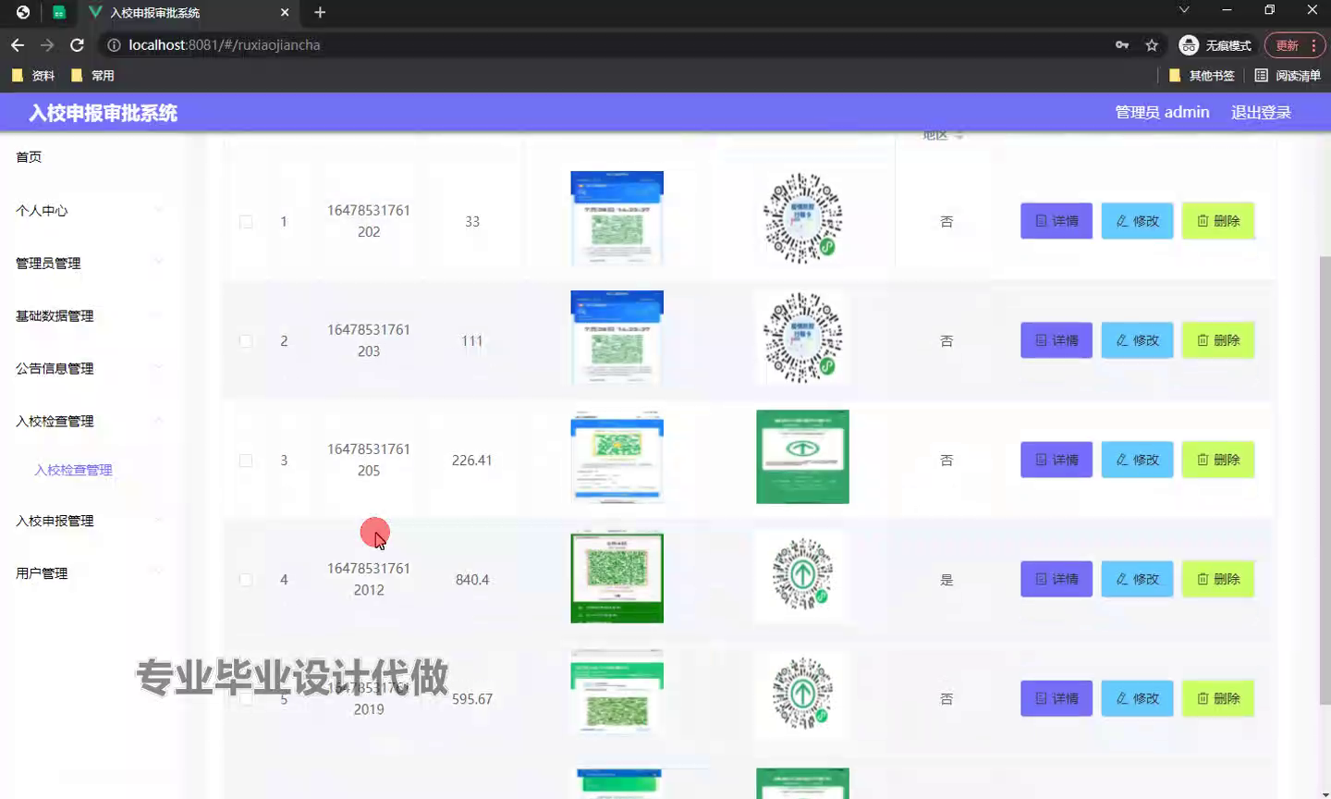The height and width of the screenshot is (799, 1331).
Task: Click 修改 for record 16478531761202
Action: 1137,221
